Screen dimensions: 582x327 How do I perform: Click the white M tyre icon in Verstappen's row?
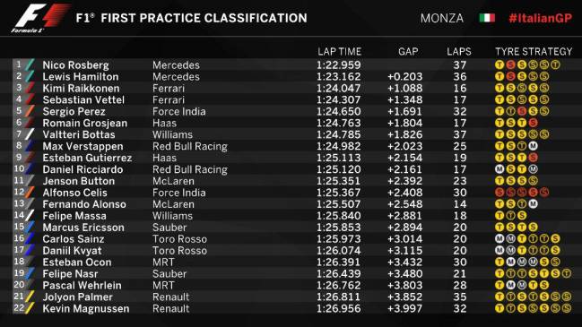533,146
